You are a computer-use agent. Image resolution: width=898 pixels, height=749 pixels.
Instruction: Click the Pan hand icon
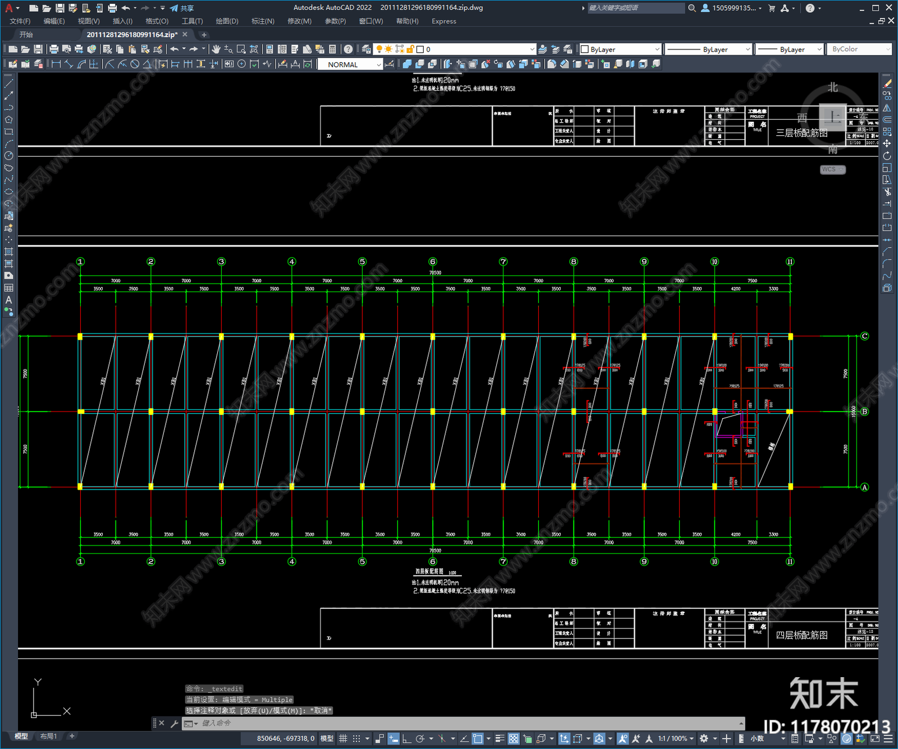point(216,49)
